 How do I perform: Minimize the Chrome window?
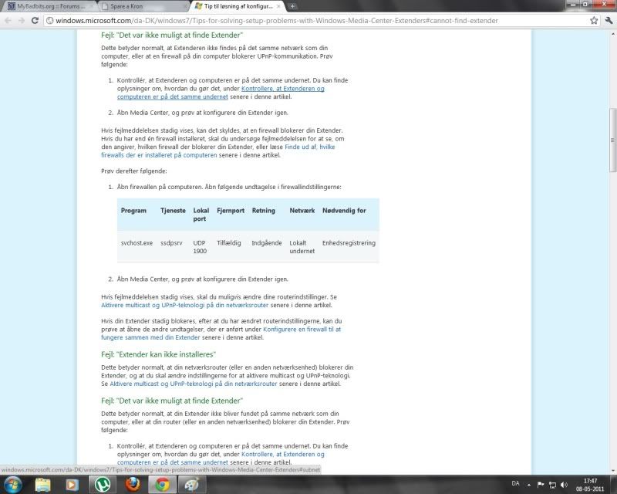[573, 5]
